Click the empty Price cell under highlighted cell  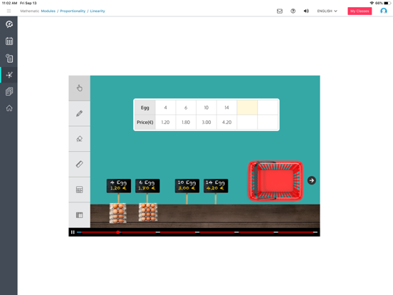247,122
